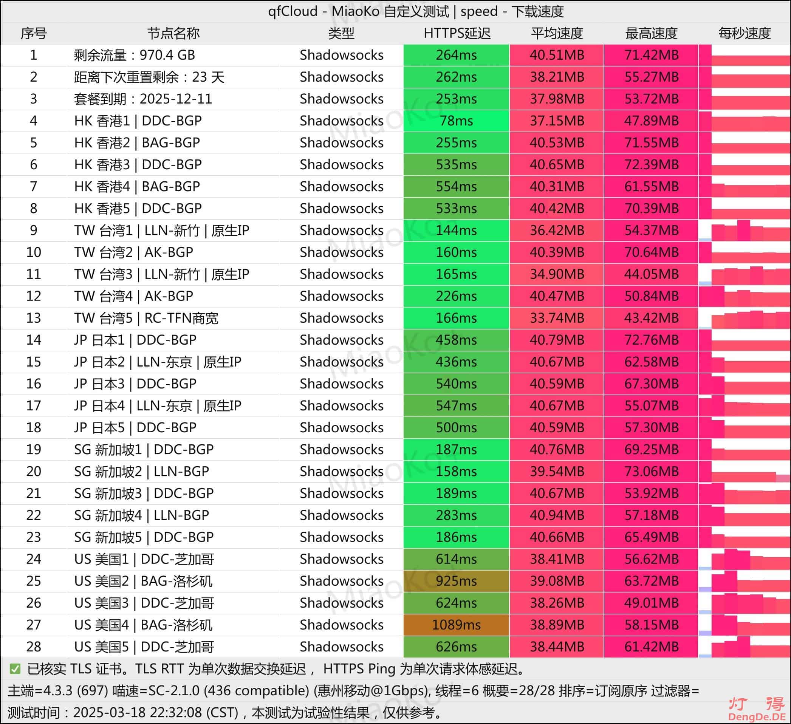Click per-second speed chart for row 28
Image resolution: width=791 pixels, height=724 pixels.
(x=744, y=647)
